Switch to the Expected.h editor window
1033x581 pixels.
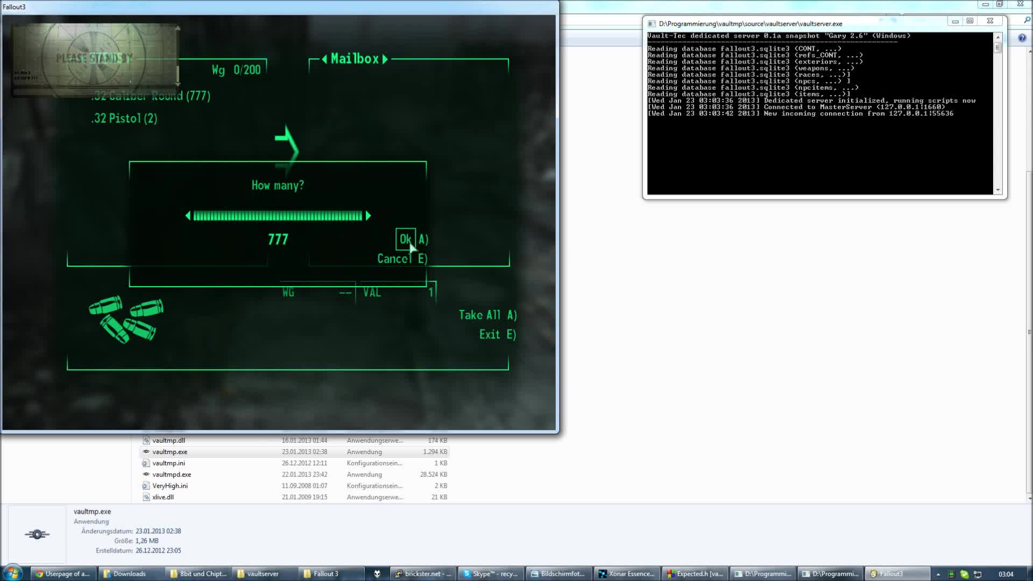pyautogui.click(x=695, y=573)
